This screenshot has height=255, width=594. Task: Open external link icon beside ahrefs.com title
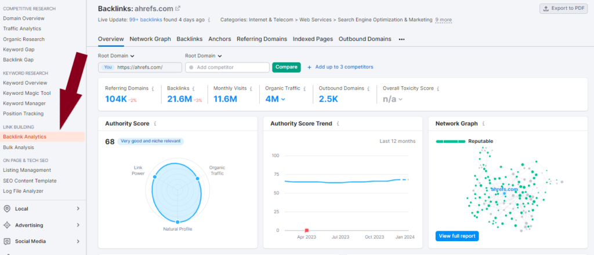click(x=178, y=8)
